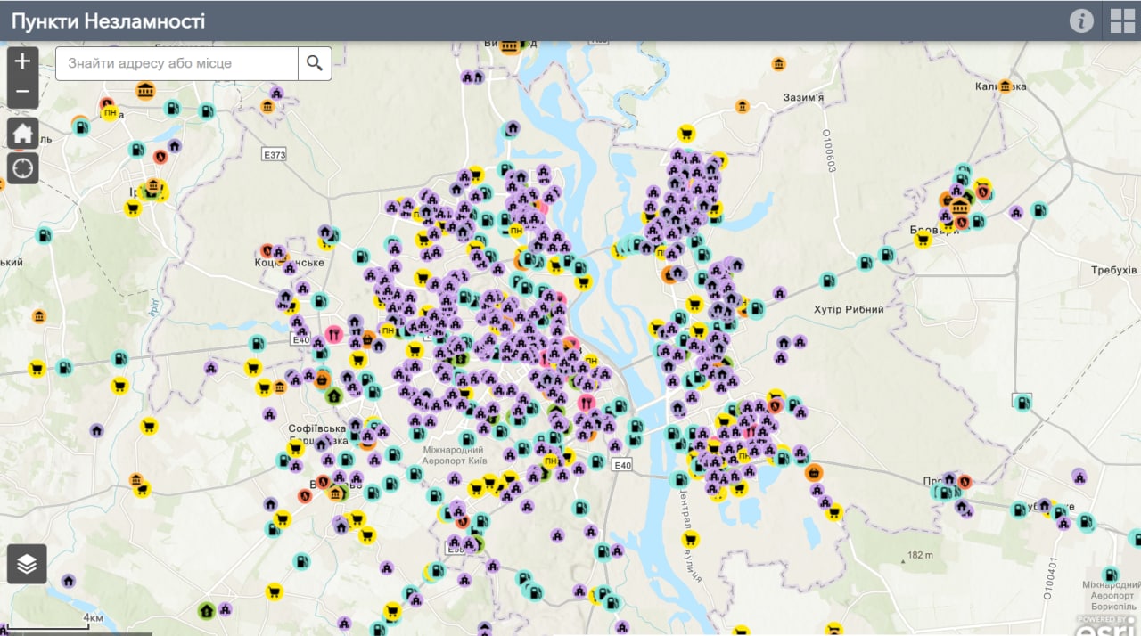Image resolution: width=1141 pixels, height=636 pixels.
Task: Open the layers list panel
Action: pos(27,564)
